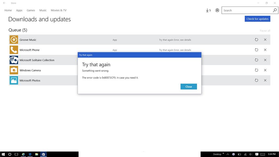The width and height of the screenshot is (279, 157).
Task: Pause all queued downloads
Action: 265,31
